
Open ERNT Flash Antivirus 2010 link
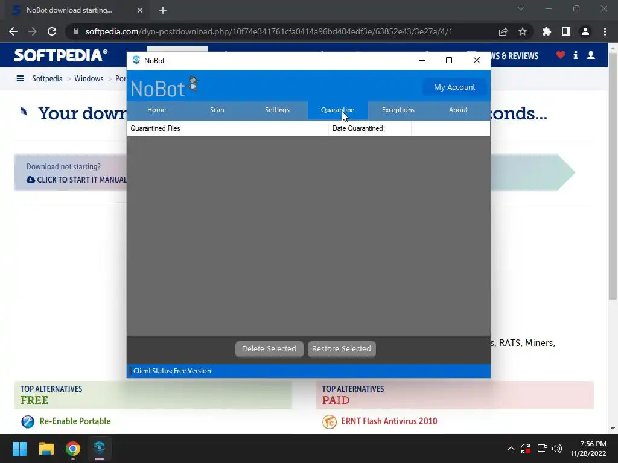pos(389,421)
